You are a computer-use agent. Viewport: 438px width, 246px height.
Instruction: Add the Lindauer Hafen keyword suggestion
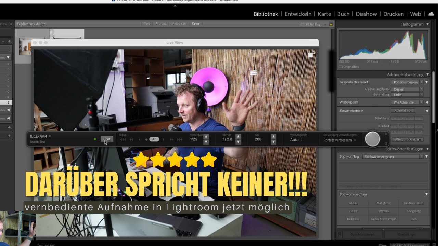click(x=413, y=203)
